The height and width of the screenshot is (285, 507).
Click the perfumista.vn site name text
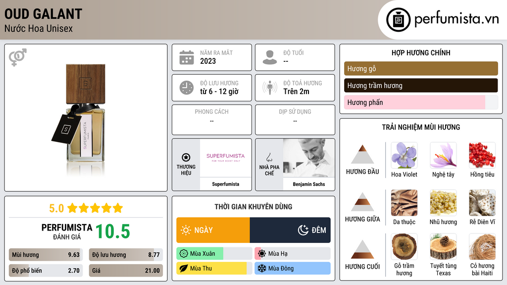click(x=456, y=19)
